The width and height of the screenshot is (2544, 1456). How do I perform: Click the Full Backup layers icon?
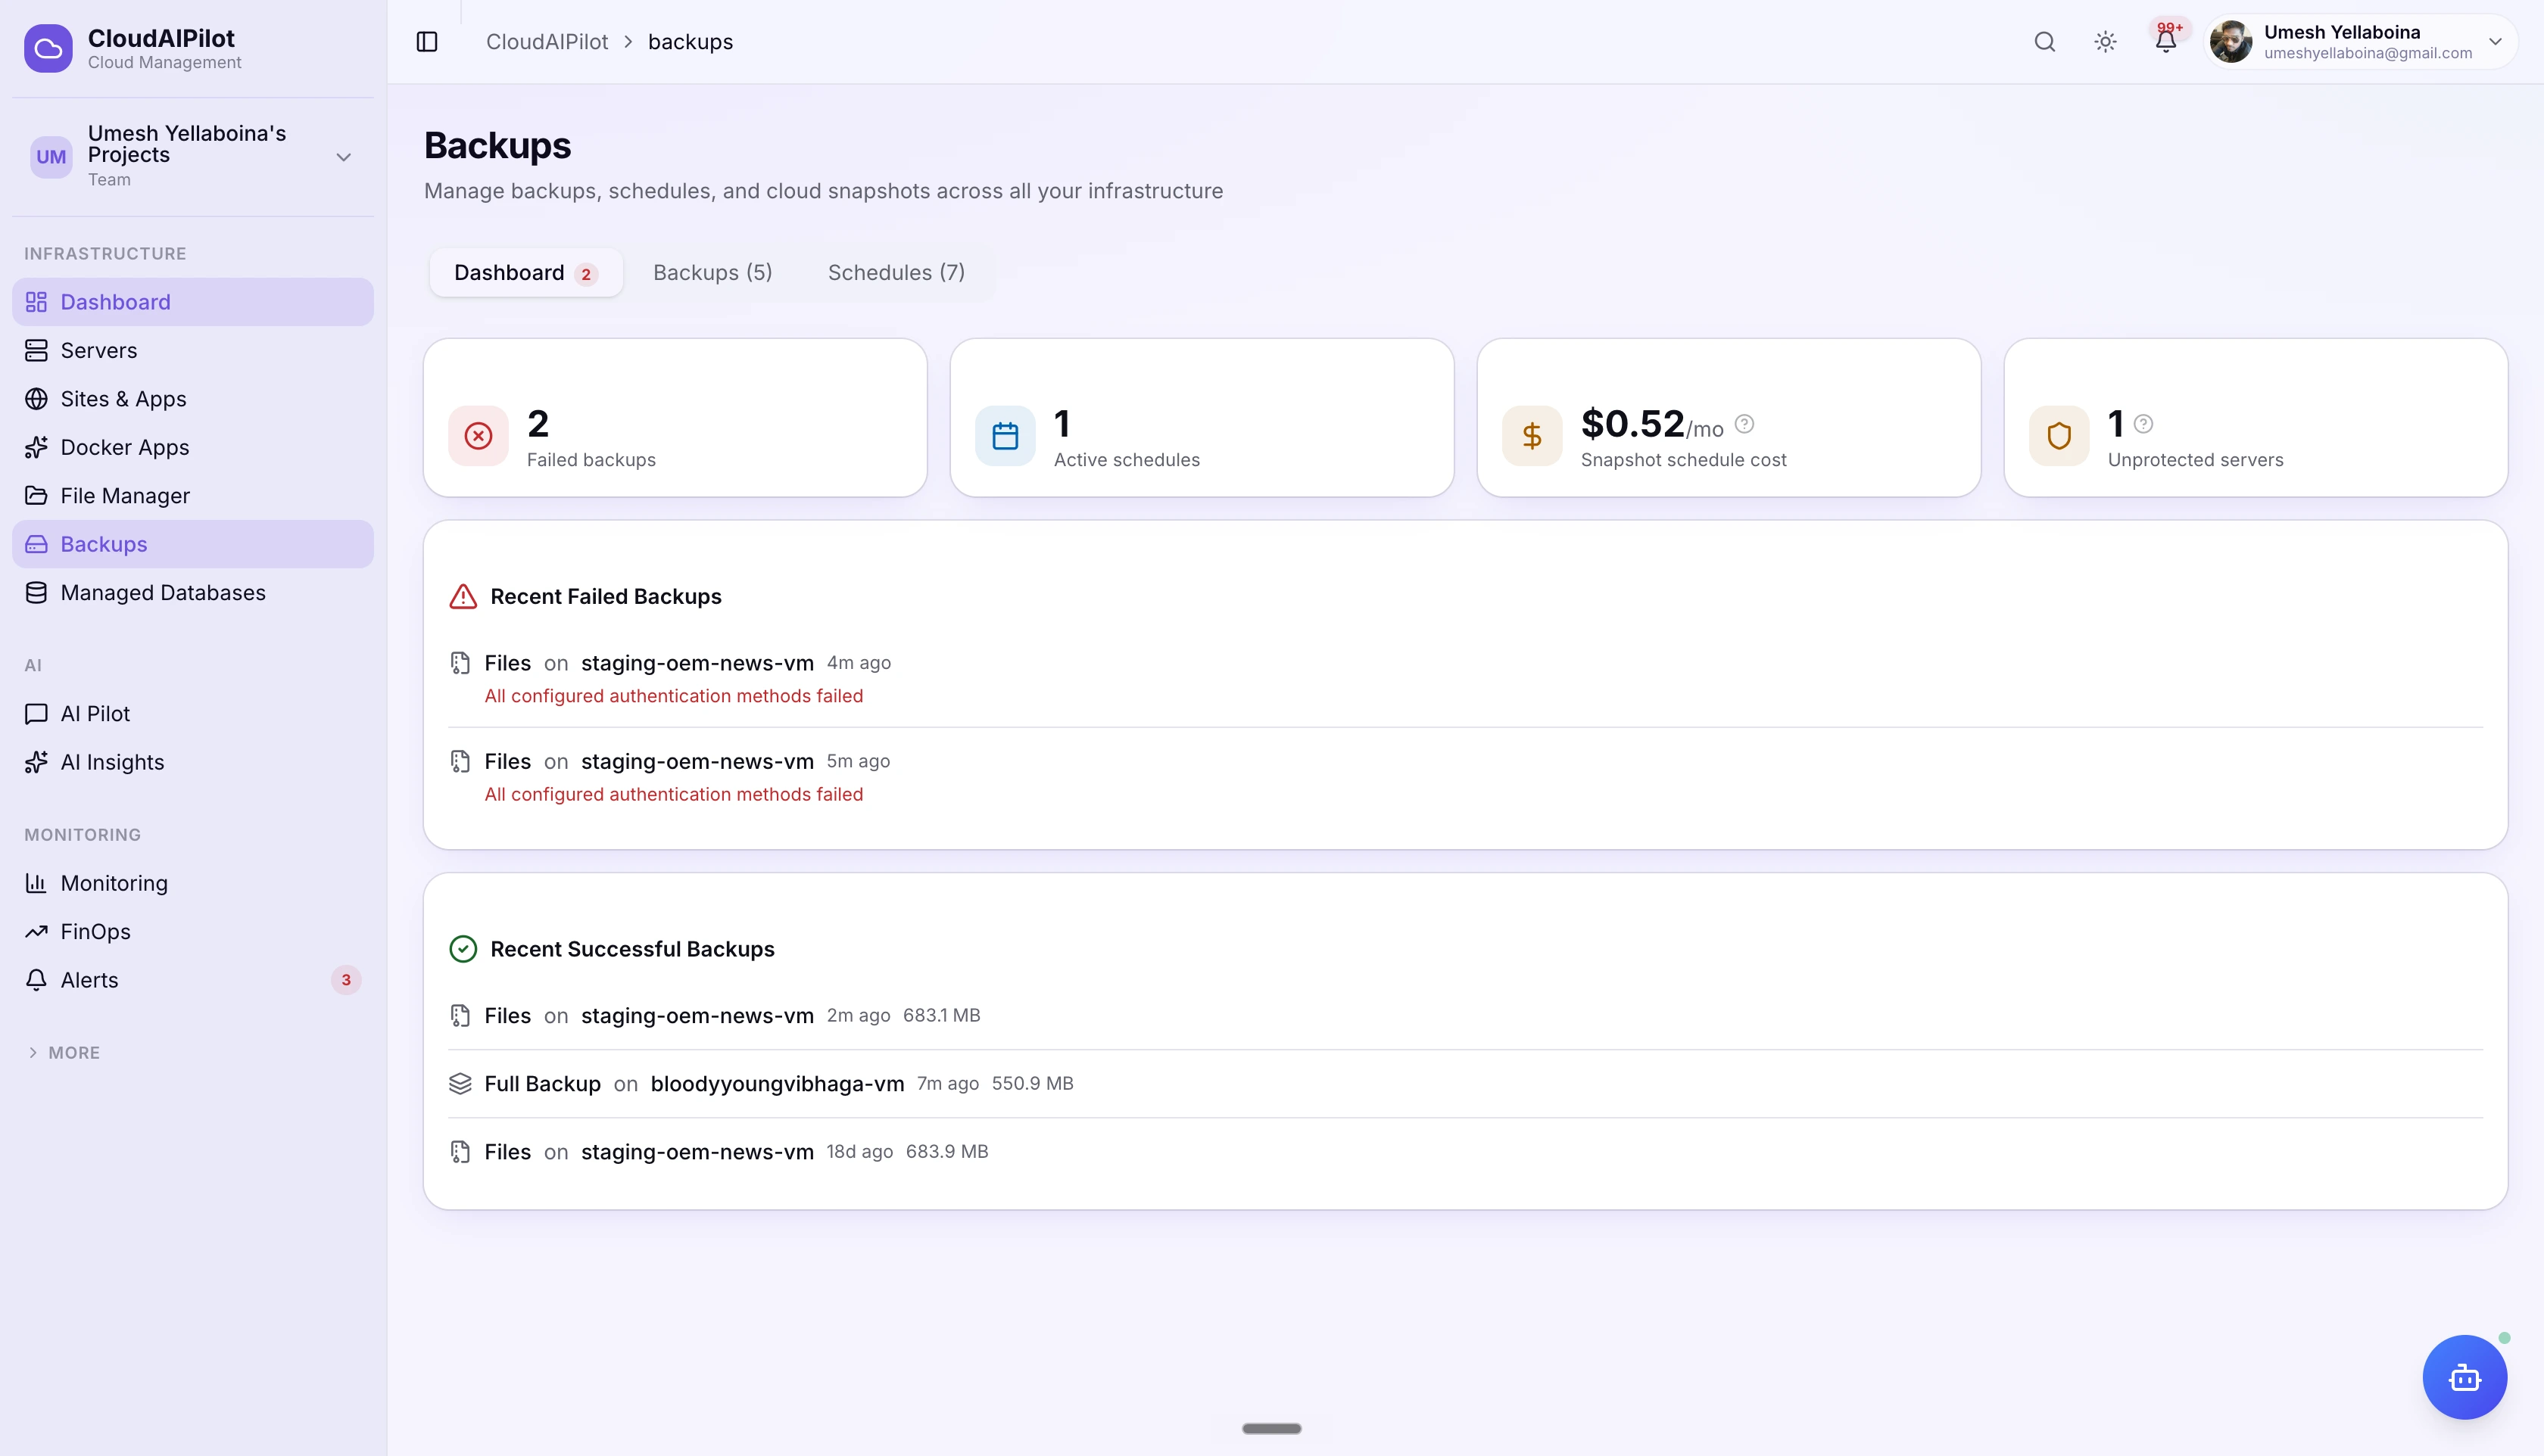pos(460,1084)
